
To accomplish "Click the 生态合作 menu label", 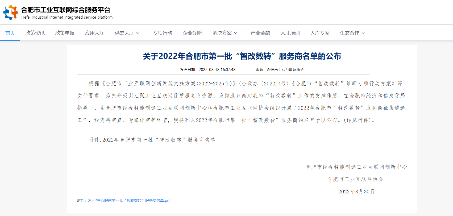I will tap(350, 33).
